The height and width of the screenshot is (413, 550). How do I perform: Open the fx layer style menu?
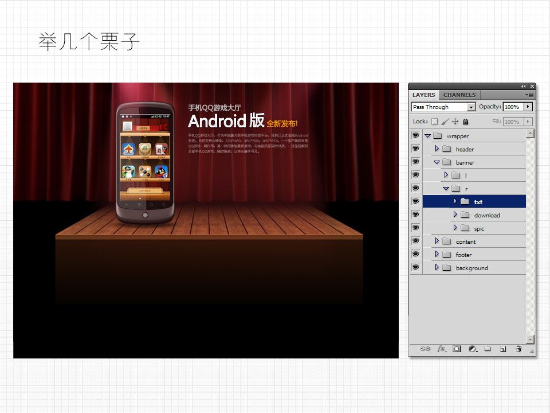coord(441,349)
